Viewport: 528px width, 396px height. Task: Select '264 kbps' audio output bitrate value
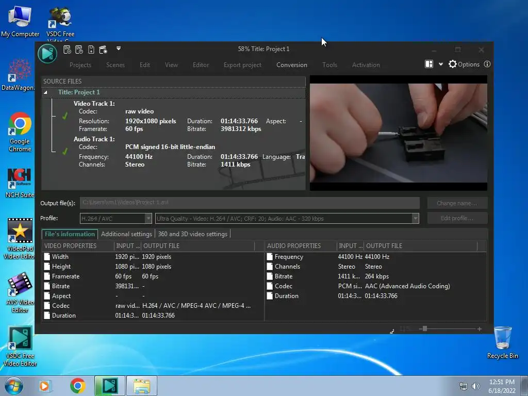[377, 276]
